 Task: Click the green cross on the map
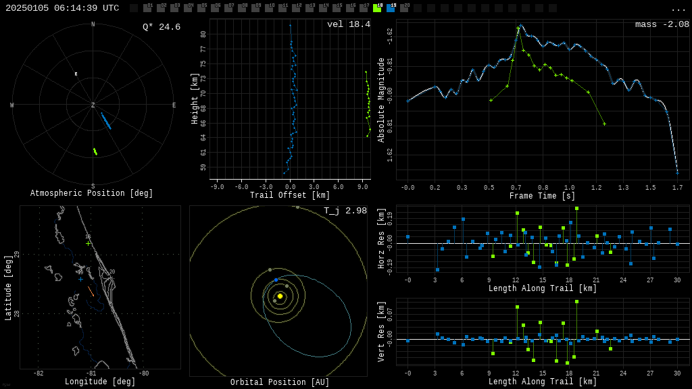88,243
